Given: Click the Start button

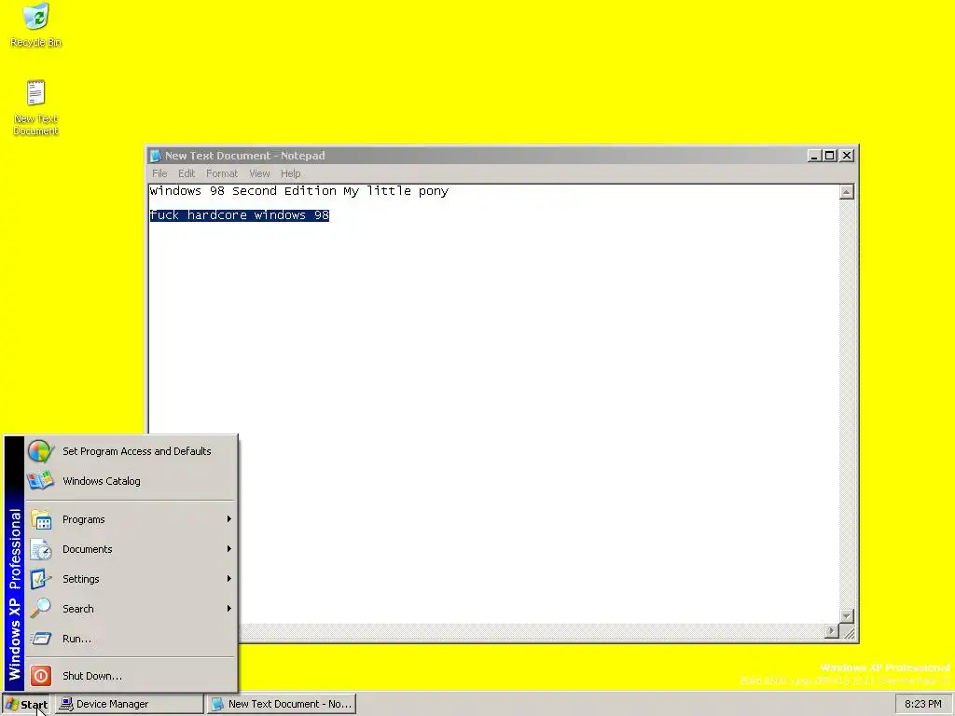Looking at the screenshot, I should [x=26, y=705].
